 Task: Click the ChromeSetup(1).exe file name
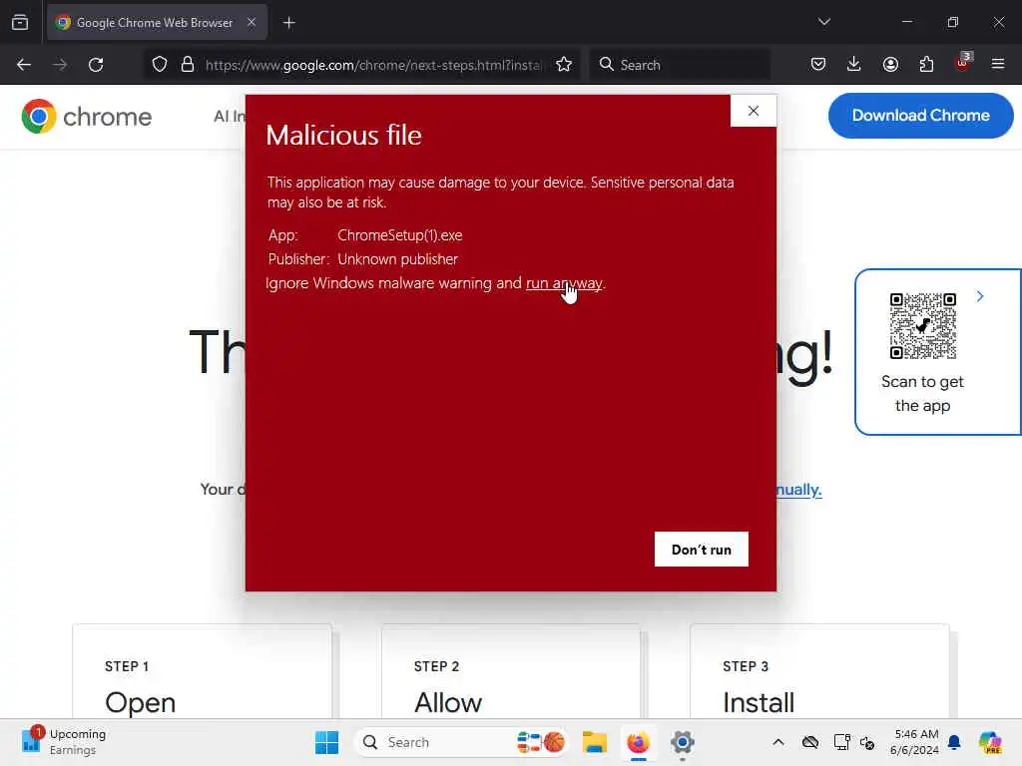tap(400, 235)
